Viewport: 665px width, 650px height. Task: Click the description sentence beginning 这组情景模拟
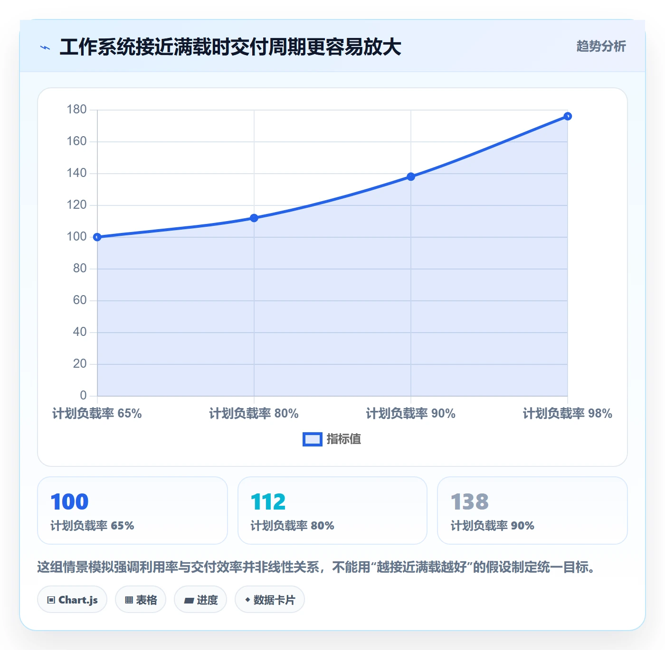[317, 567]
